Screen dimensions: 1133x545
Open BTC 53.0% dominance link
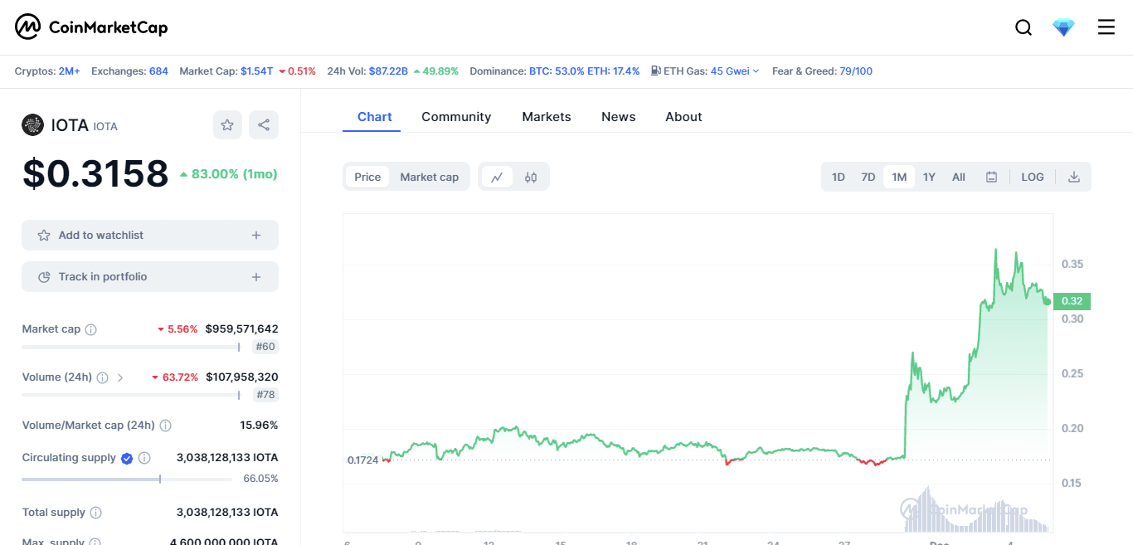pyautogui.click(x=557, y=71)
